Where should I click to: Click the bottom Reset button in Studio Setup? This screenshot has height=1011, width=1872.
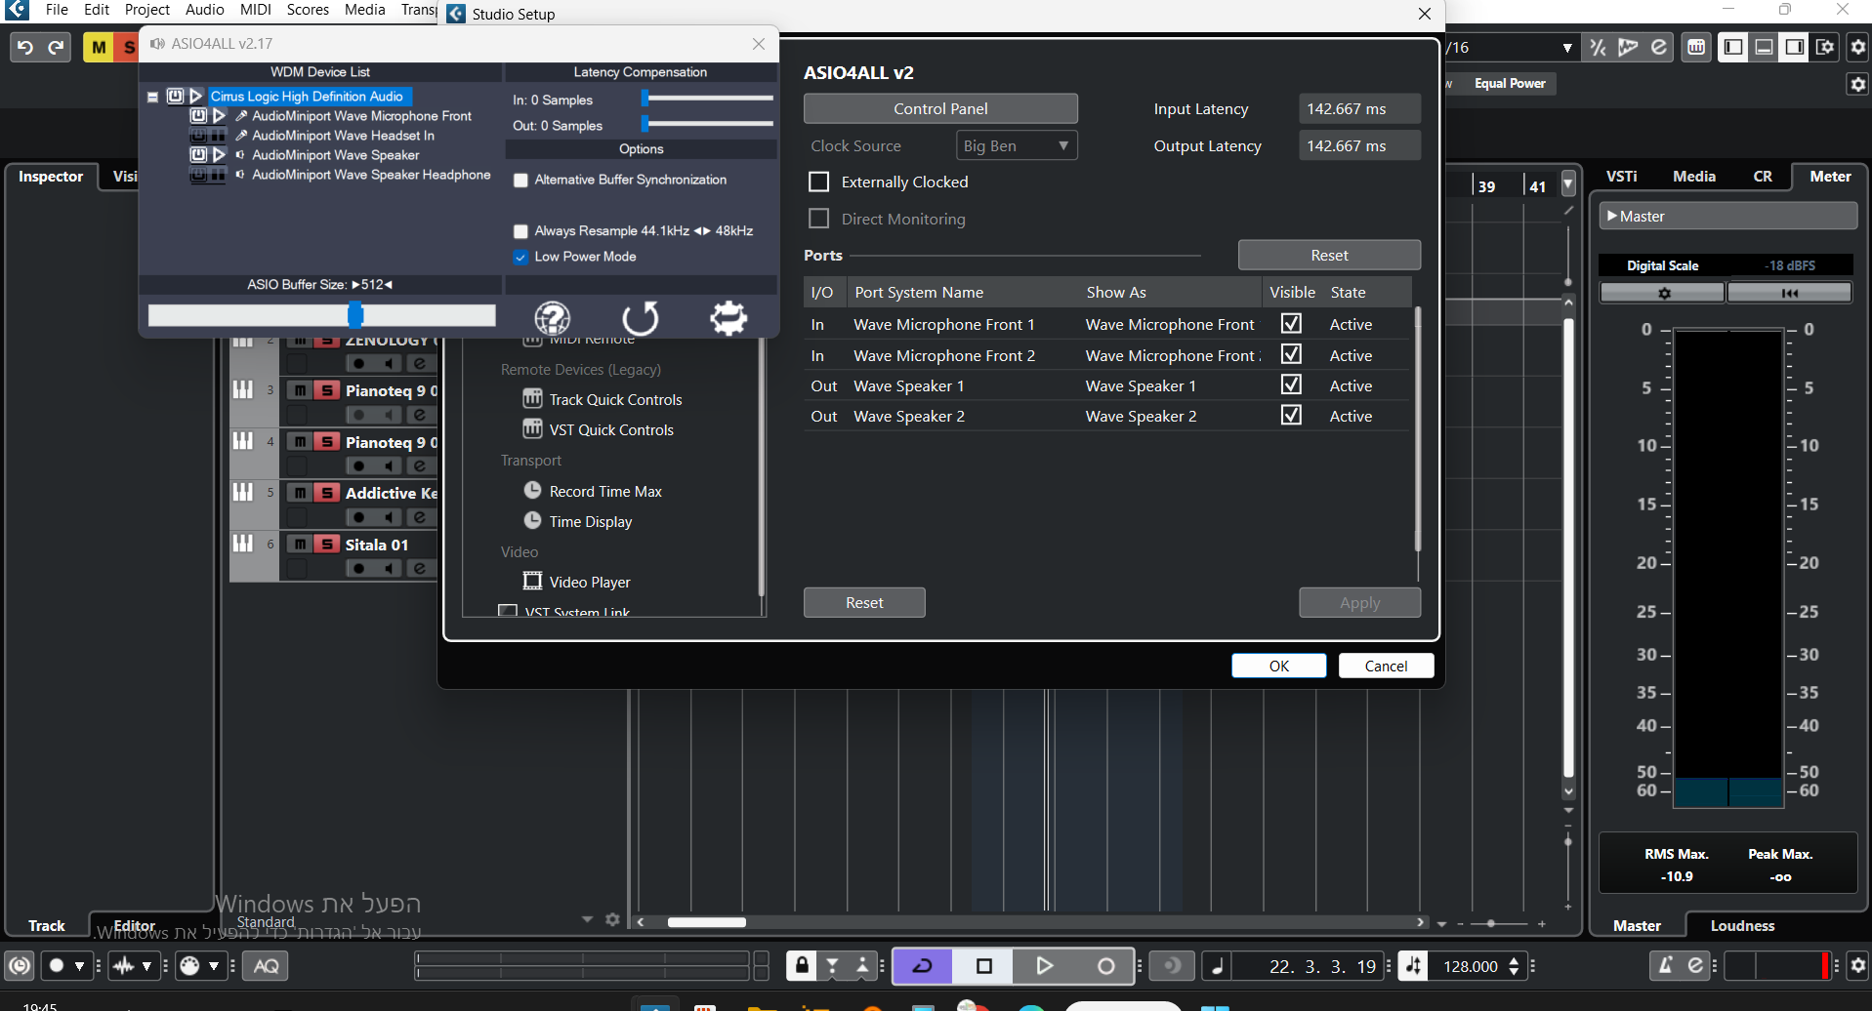pos(864,603)
